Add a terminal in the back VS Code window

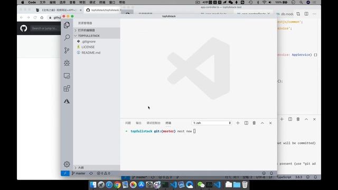pos(281,119)
